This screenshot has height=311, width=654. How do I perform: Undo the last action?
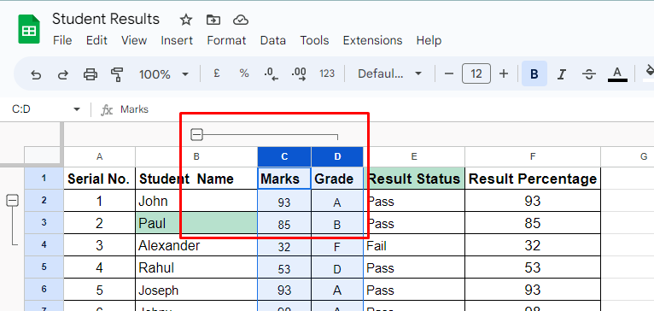pos(37,74)
